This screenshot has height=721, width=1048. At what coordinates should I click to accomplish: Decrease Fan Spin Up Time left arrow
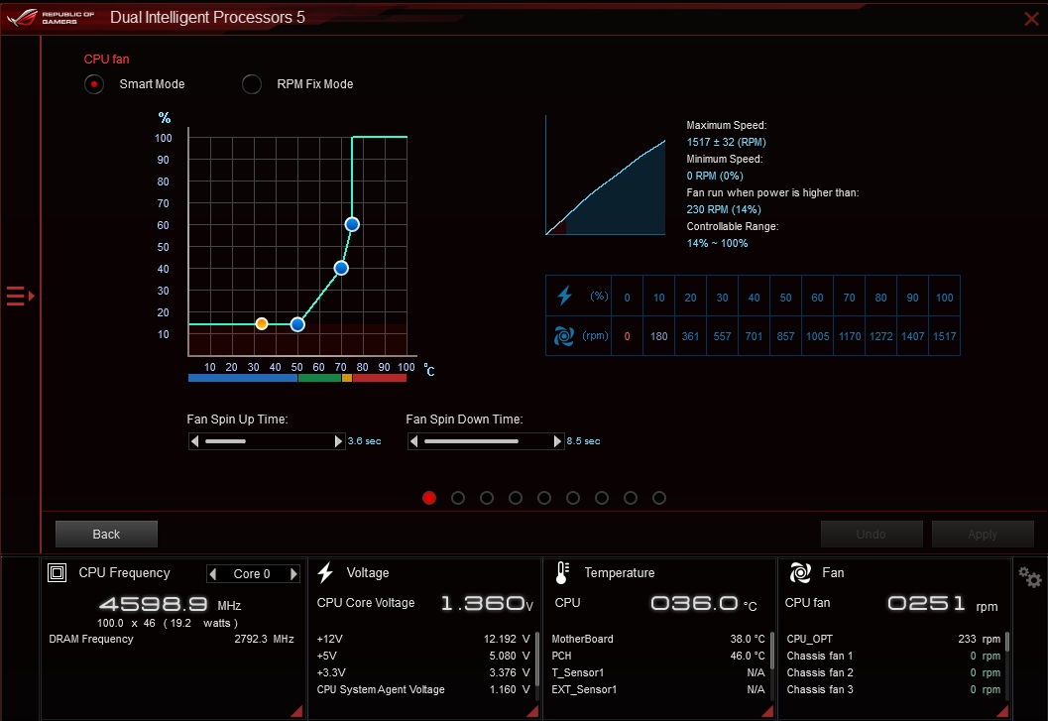(x=194, y=441)
